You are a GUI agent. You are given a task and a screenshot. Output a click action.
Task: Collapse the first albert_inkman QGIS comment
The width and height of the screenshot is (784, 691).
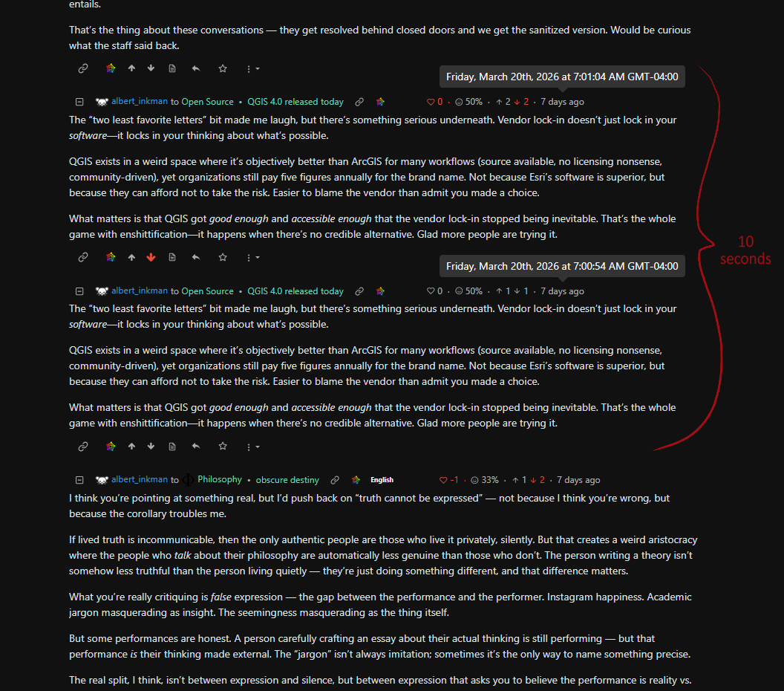point(79,102)
